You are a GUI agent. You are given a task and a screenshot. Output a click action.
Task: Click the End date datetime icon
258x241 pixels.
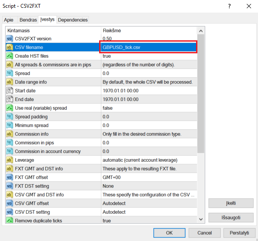(x=10, y=99)
